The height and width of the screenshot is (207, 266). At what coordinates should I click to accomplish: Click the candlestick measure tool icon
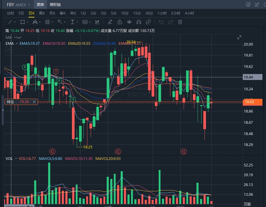click(x=97, y=22)
